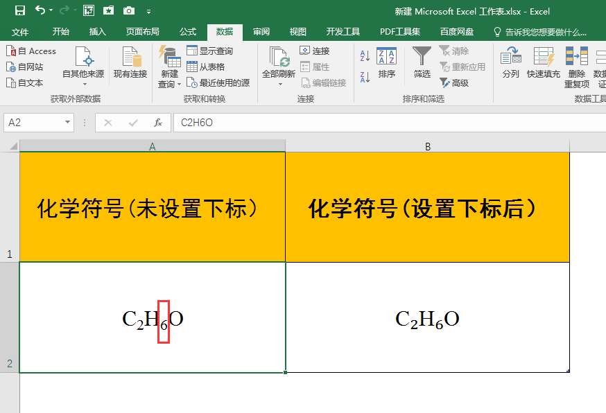Click 重新应用 filter button
This screenshot has width=606, height=413.
tap(462, 67)
